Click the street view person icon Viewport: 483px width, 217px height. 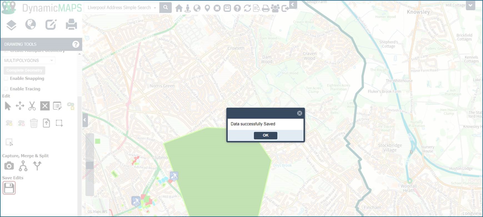[188, 8]
